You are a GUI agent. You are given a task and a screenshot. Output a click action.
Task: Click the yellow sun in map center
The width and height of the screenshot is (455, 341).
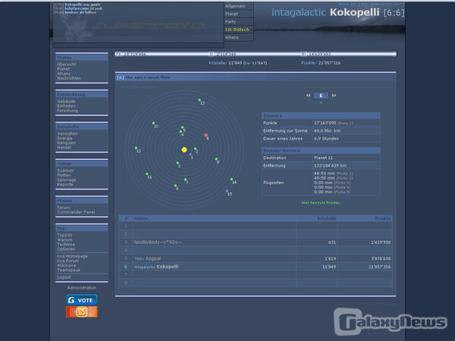[x=184, y=149]
